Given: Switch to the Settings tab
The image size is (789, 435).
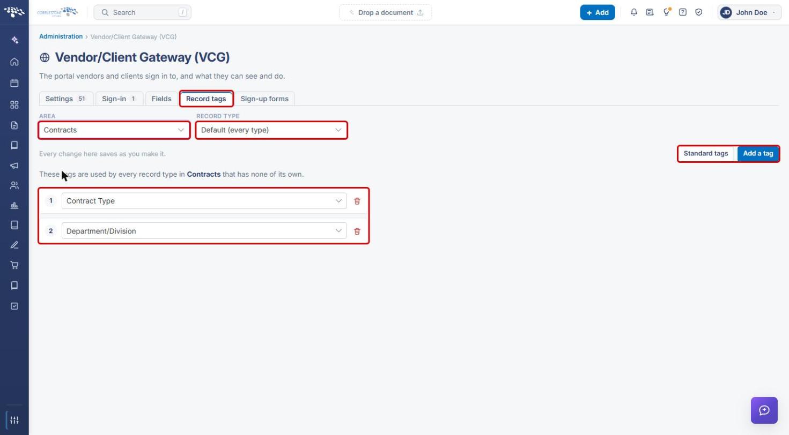Looking at the screenshot, I should pos(66,99).
